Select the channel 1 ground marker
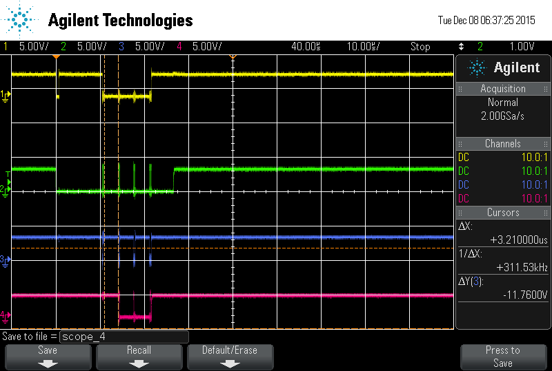 pyautogui.click(x=6, y=96)
